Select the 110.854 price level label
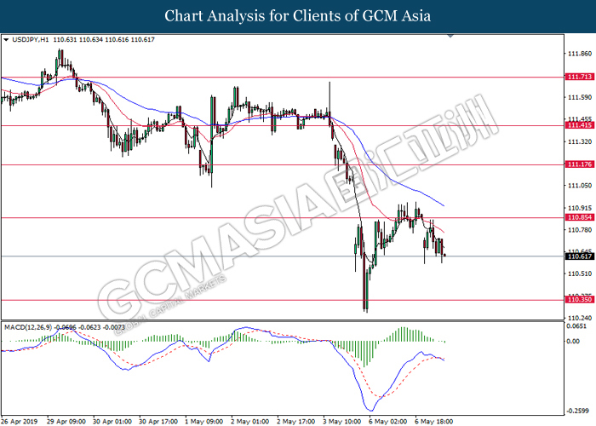This screenshot has height=426, width=596. [579, 217]
